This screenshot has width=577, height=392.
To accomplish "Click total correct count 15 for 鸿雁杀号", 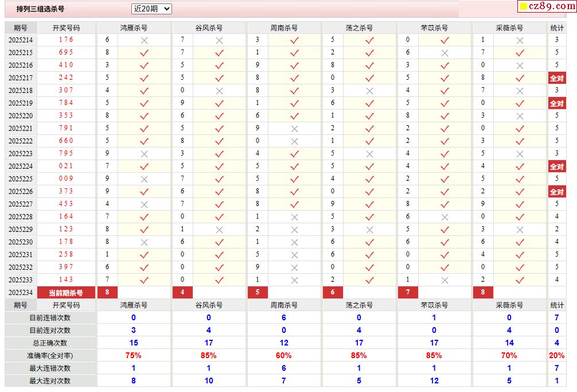I will [x=134, y=343].
